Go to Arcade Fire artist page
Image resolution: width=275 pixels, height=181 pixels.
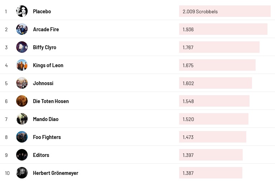point(46,29)
